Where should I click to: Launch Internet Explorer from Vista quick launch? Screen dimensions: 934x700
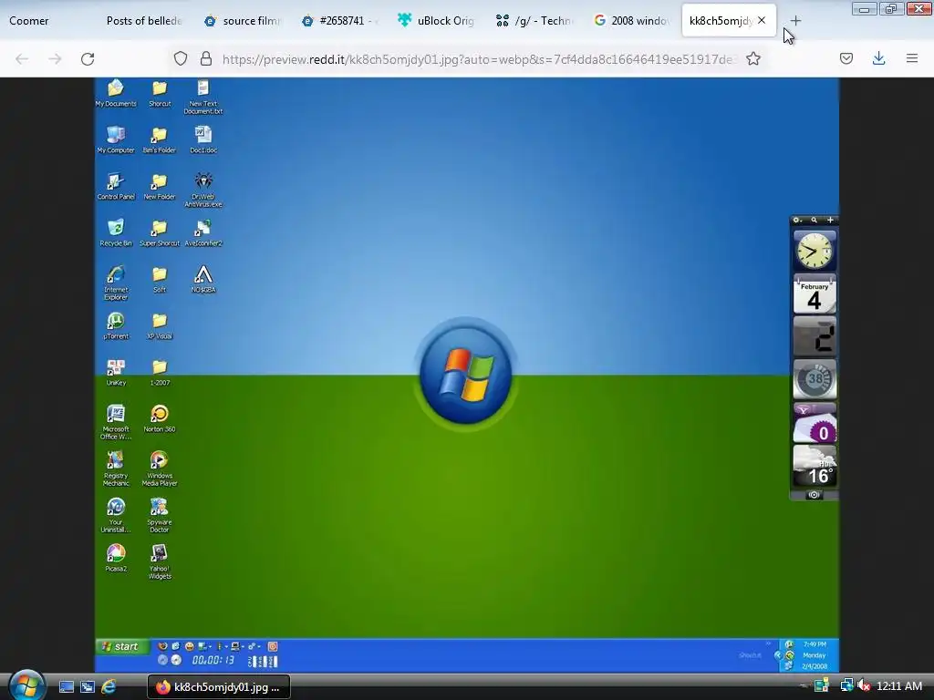(x=109, y=687)
